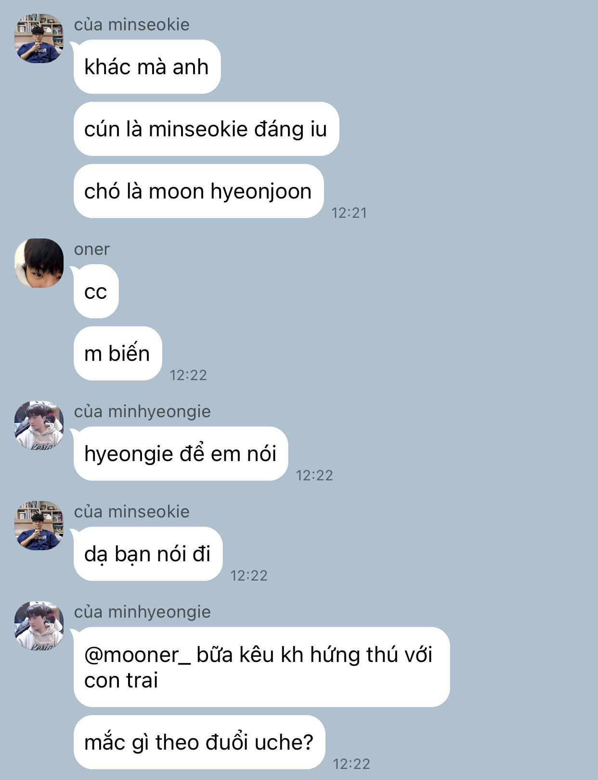The height and width of the screenshot is (780, 598).
Task: Tap second của minseokie avatar near 'dạ bạn nói đi'
Action: (39, 526)
